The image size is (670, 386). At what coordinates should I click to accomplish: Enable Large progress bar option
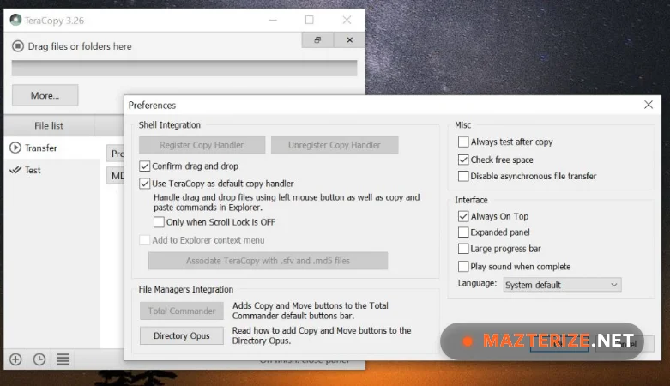pyautogui.click(x=463, y=249)
